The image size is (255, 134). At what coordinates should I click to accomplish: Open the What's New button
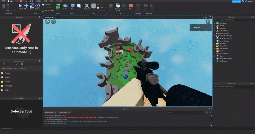[x=236, y=1]
